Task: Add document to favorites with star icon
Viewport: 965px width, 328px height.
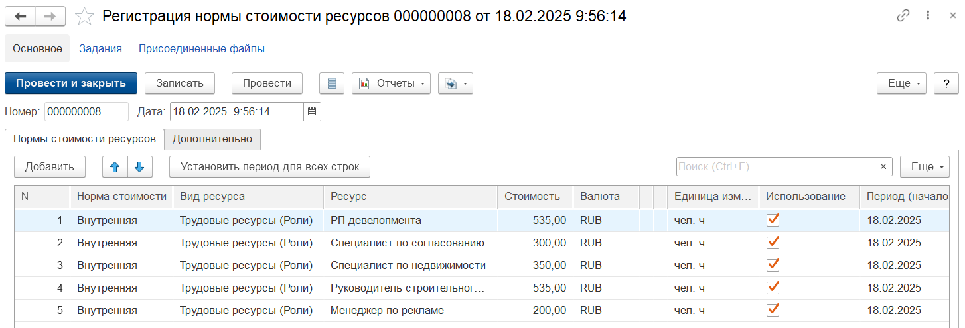Action: 84,17
